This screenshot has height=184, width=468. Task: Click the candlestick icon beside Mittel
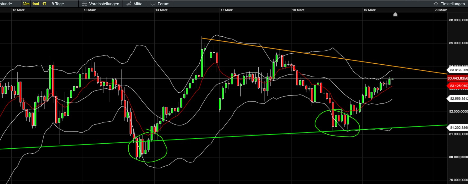[x=129, y=4]
